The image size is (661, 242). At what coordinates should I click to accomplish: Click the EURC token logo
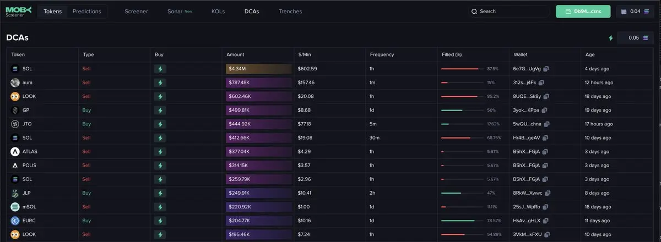(15, 221)
